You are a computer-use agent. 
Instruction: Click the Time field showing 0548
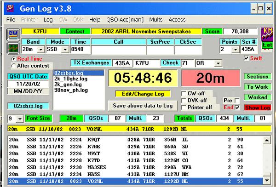pos(80,49)
